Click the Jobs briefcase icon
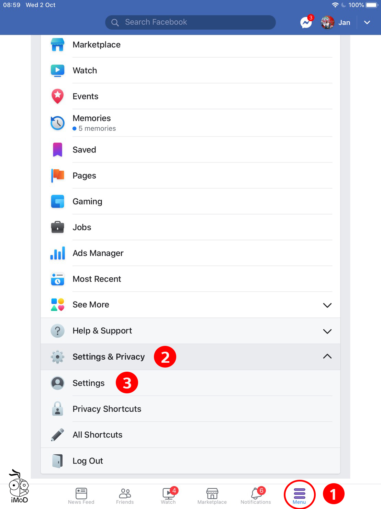381x509 pixels. 57,227
